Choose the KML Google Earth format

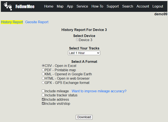pos(43,74)
